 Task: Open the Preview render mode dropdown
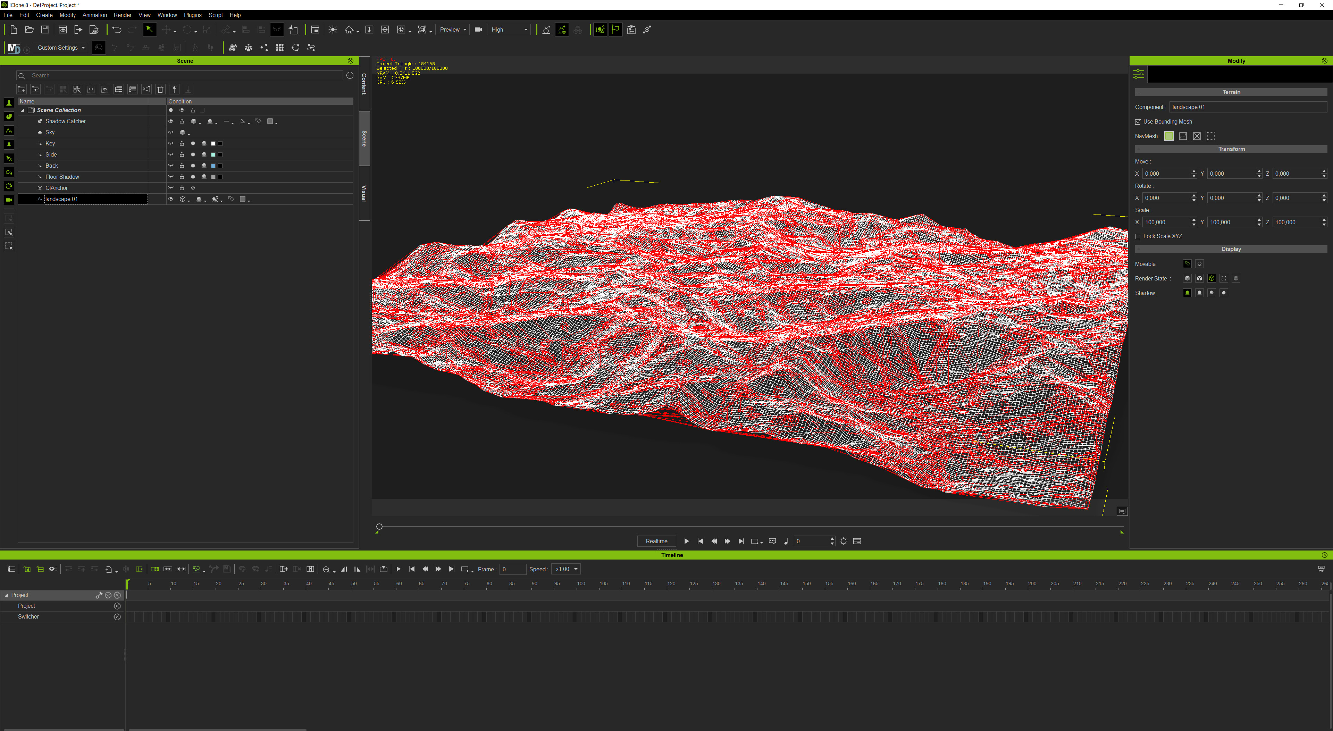[x=453, y=30]
